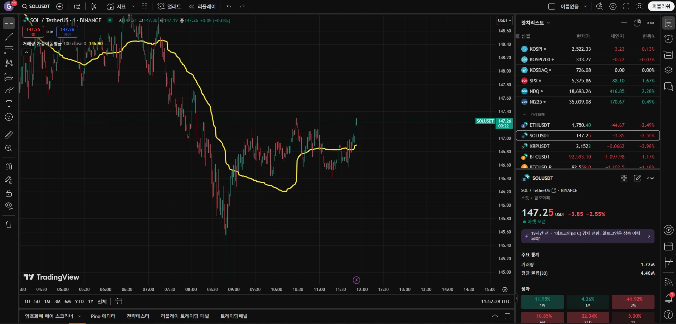Open the 왓치리스트 list dropdown
The height and width of the screenshot is (324, 676).
(x=535, y=23)
